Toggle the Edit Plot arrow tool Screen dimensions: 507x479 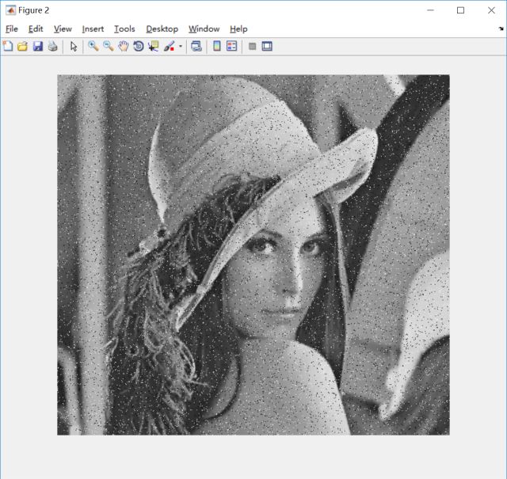(x=74, y=47)
